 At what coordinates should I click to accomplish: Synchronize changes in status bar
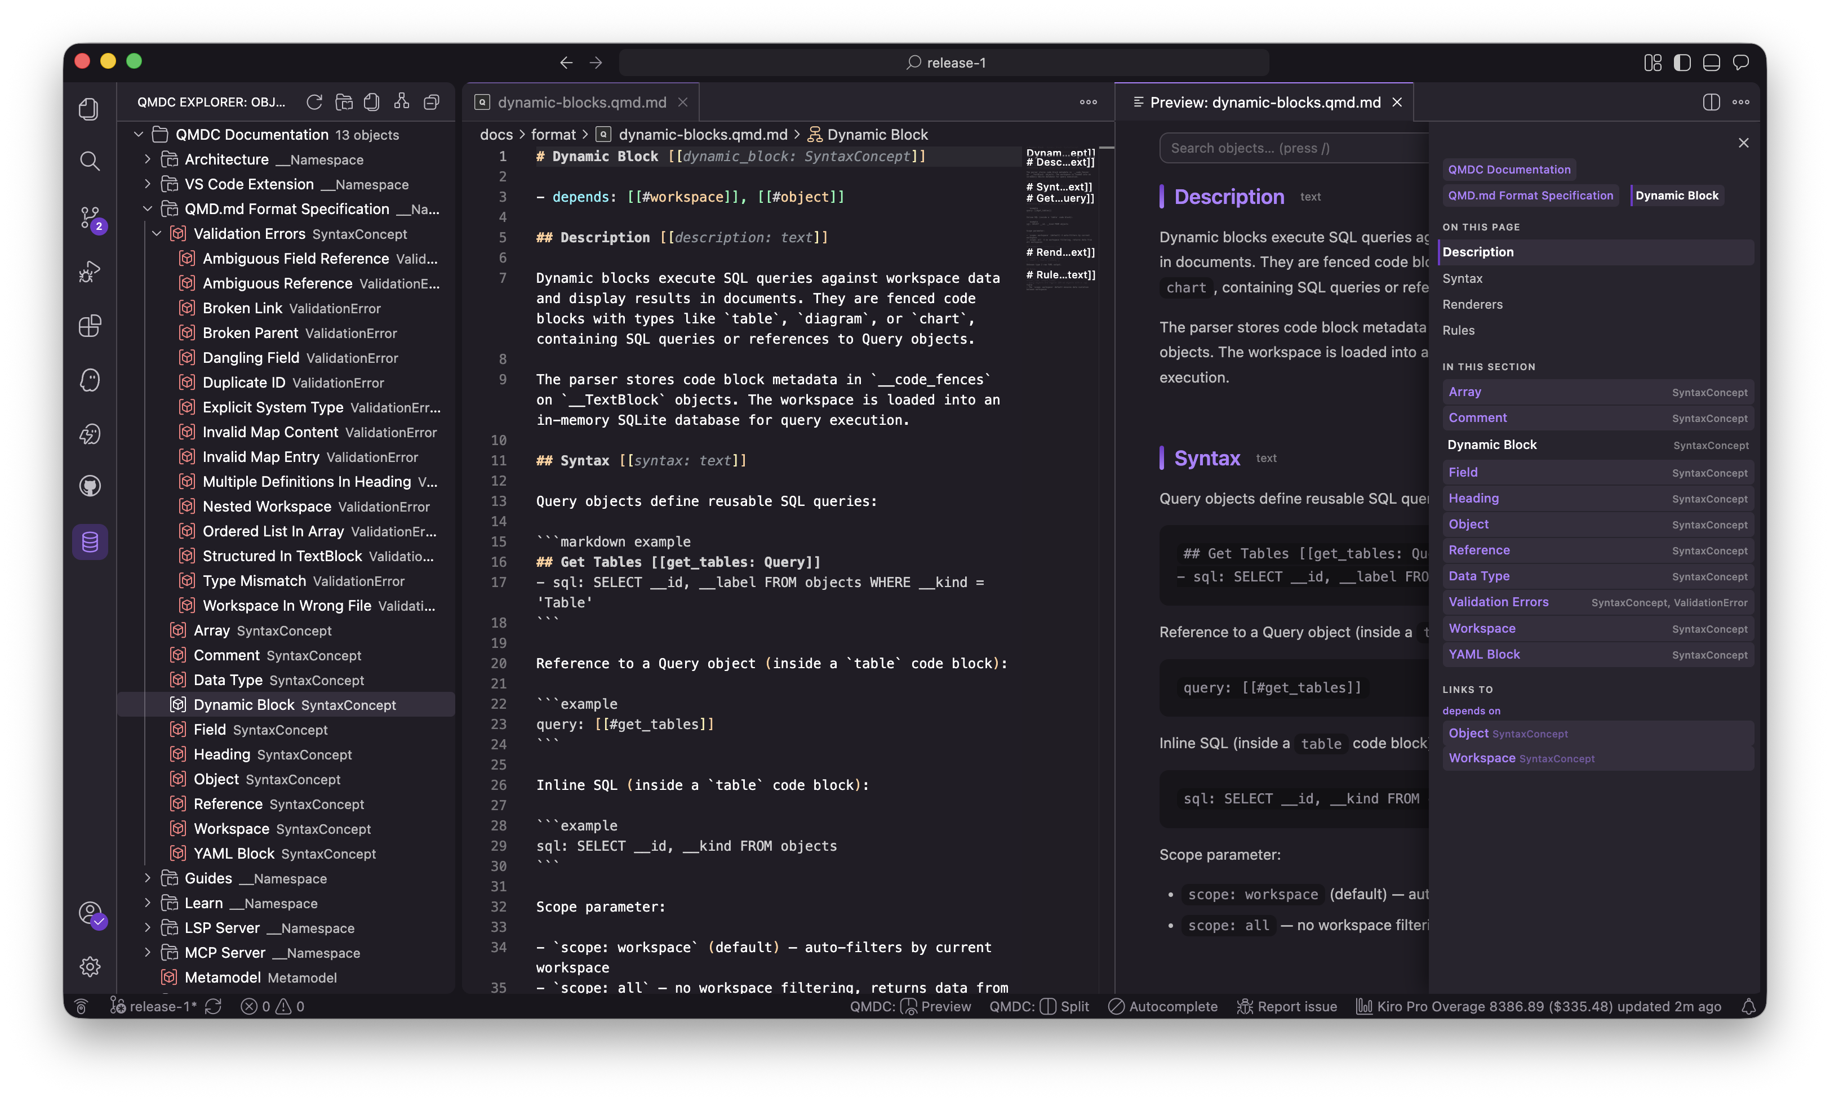[213, 1006]
